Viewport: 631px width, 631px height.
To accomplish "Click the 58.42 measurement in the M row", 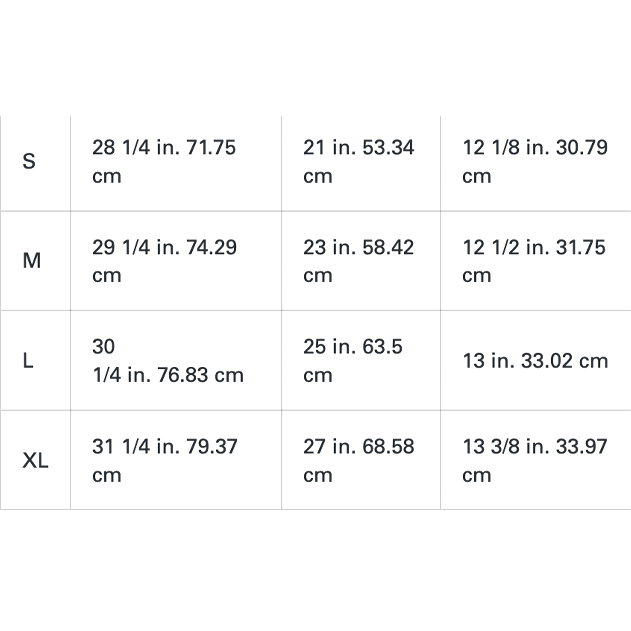I will (x=388, y=247).
